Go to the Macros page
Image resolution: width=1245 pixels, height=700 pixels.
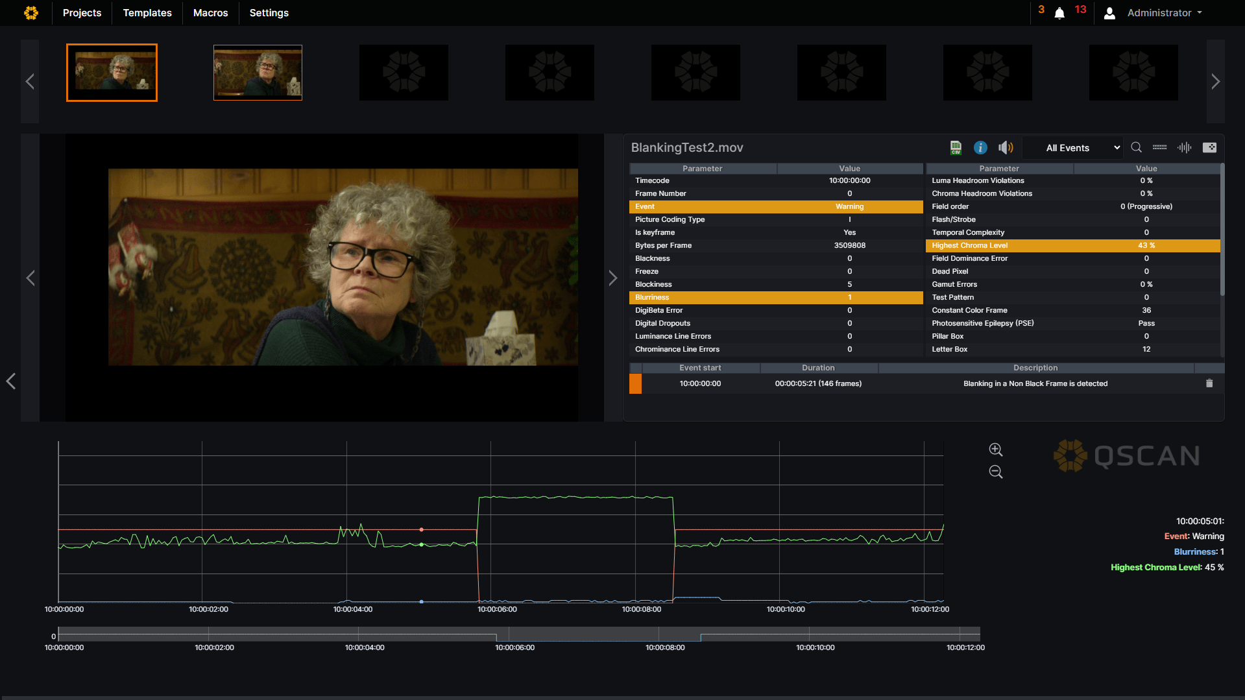(x=210, y=13)
